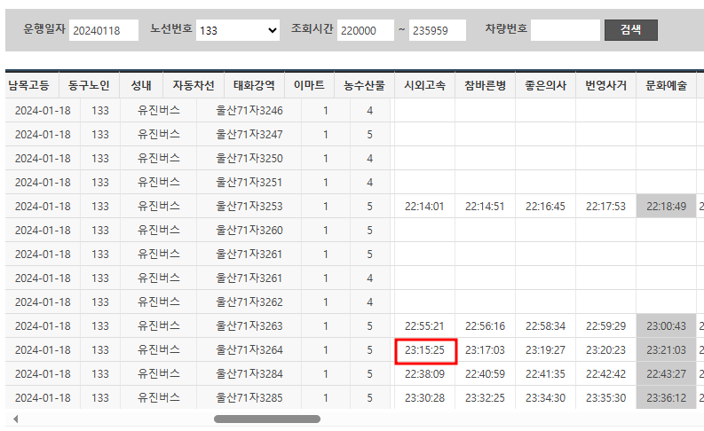Click the 자동차선 column header
The width and height of the screenshot is (704, 431).
pyautogui.click(x=194, y=86)
